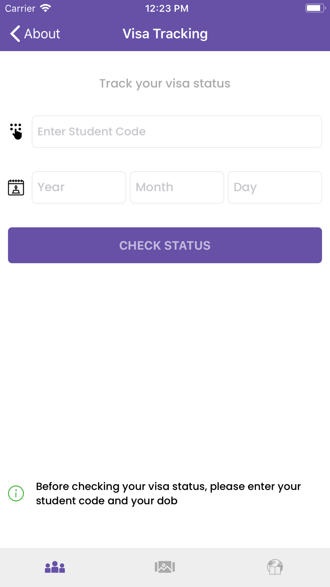The height and width of the screenshot is (587, 330).
Task: Tap the Track your visa status heading
Action: (x=165, y=84)
